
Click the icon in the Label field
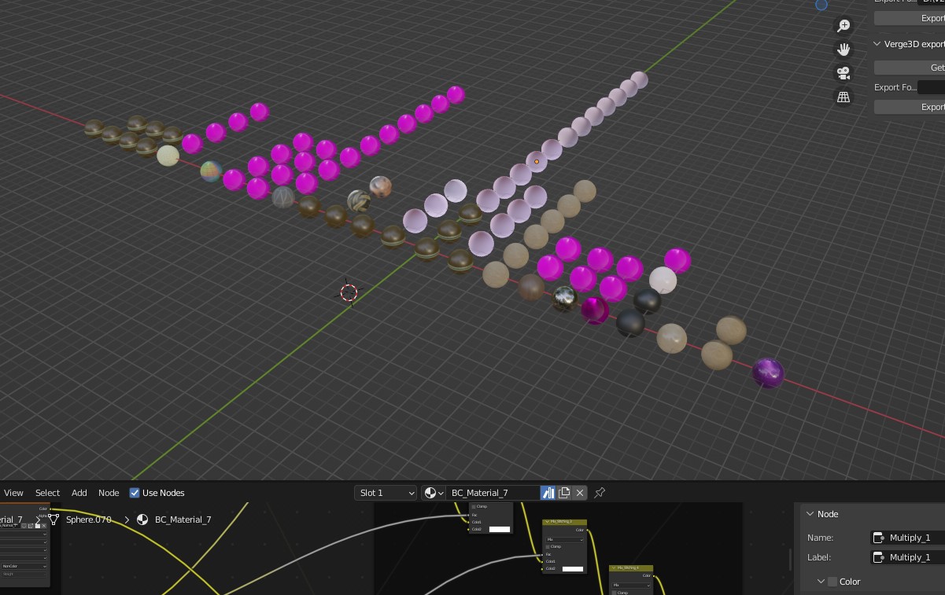point(879,557)
